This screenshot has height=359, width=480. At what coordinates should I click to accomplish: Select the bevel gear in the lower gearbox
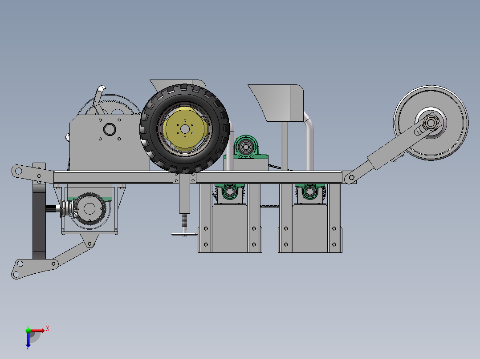(89, 209)
